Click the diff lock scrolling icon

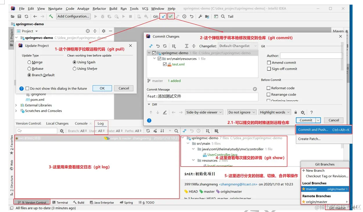click(296, 112)
